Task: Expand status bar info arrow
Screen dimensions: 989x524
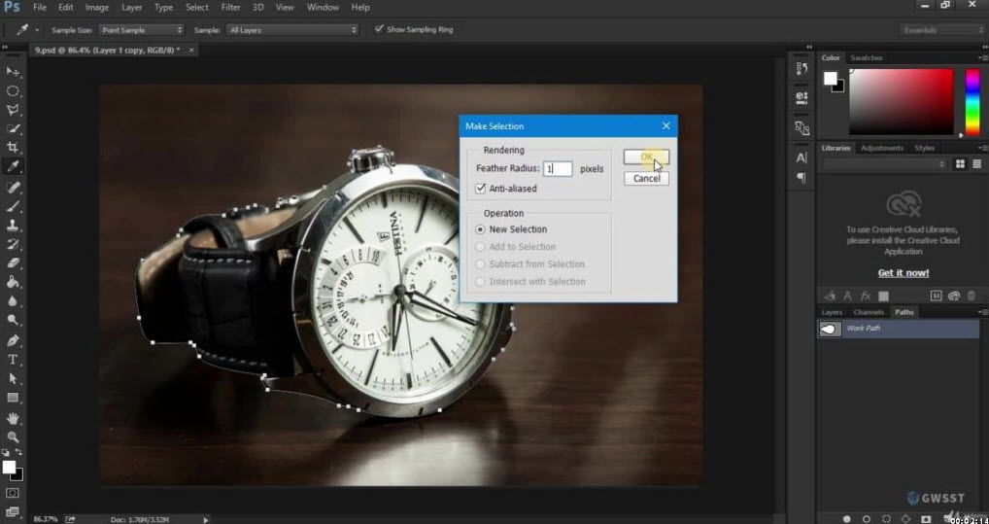Action: click(205, 519)
